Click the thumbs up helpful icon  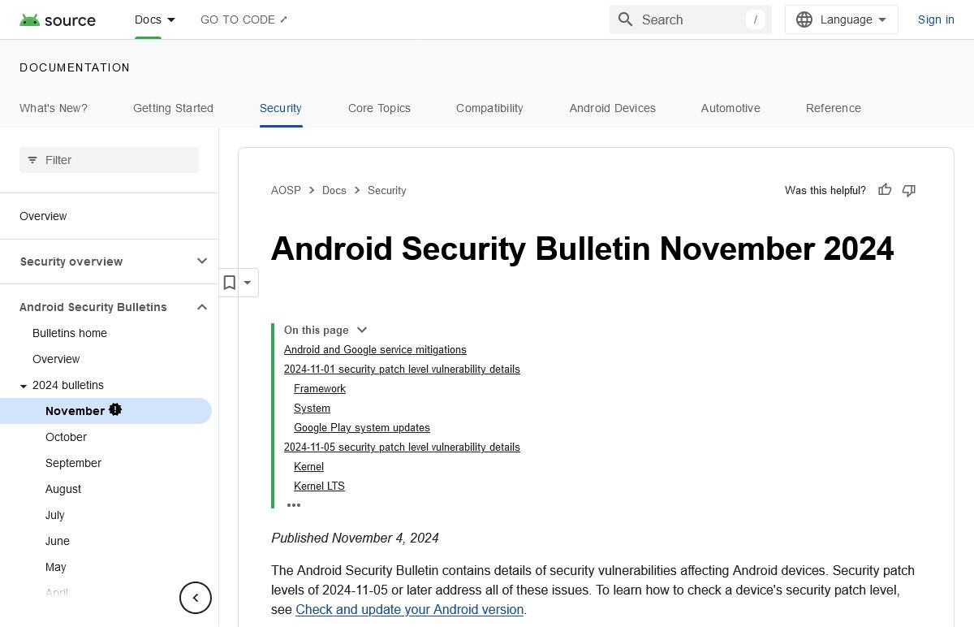(885, 190)
